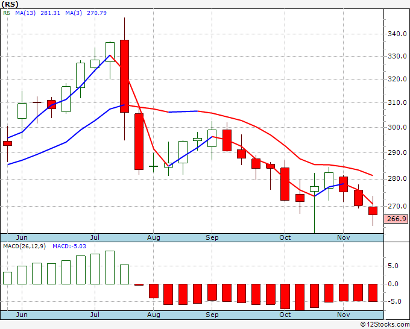The height and width of the screenshot is (329, 410).
Task: Click the MA(3) value 270.79
Action: pos(96,13)
